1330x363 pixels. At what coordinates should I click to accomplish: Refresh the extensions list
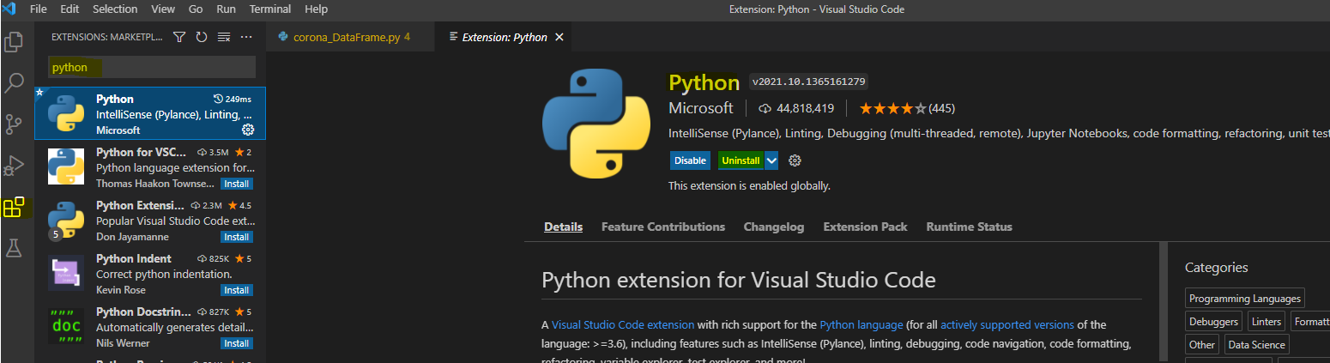coord(202,37)
